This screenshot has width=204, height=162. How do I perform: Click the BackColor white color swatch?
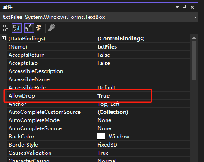tap(101, 136)
